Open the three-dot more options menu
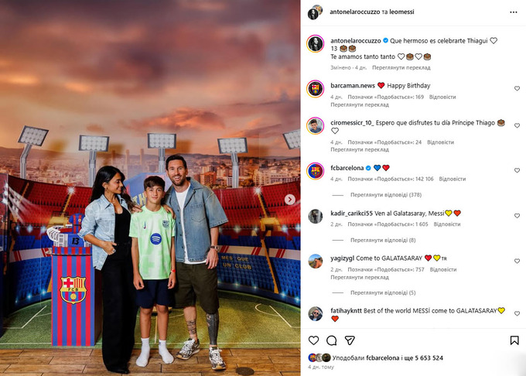The image size is (526, 376). pyautogui.click(x=514, y=12)
